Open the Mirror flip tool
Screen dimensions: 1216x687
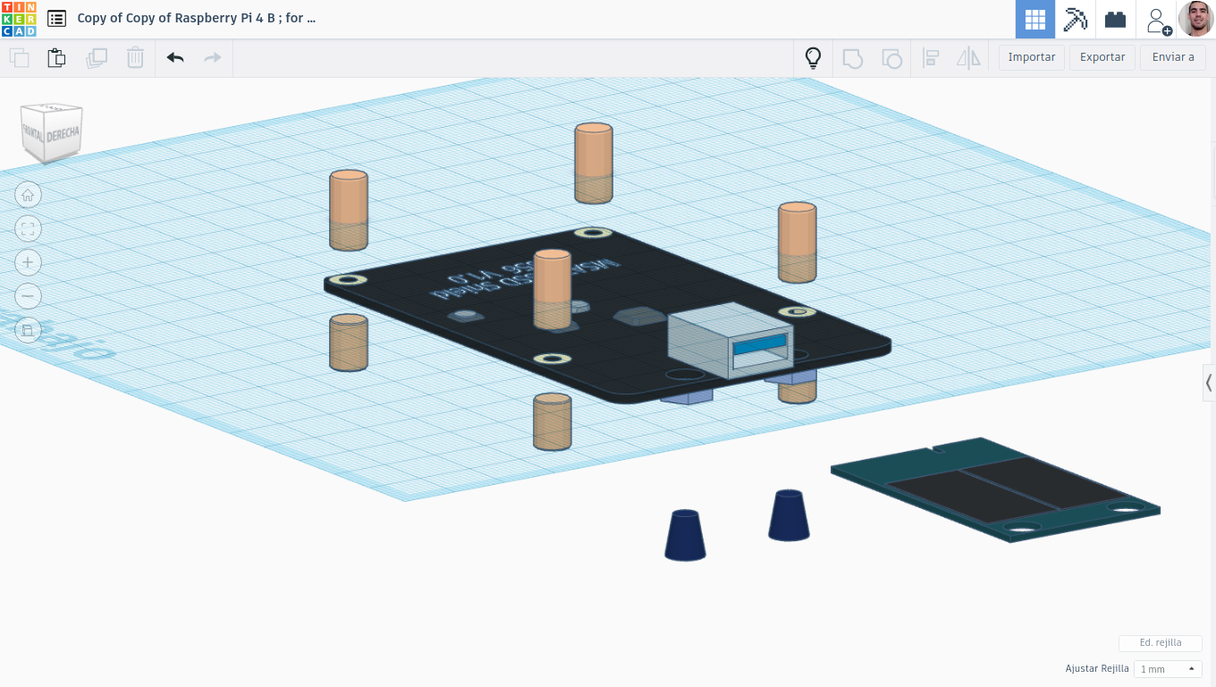point(968,58)
